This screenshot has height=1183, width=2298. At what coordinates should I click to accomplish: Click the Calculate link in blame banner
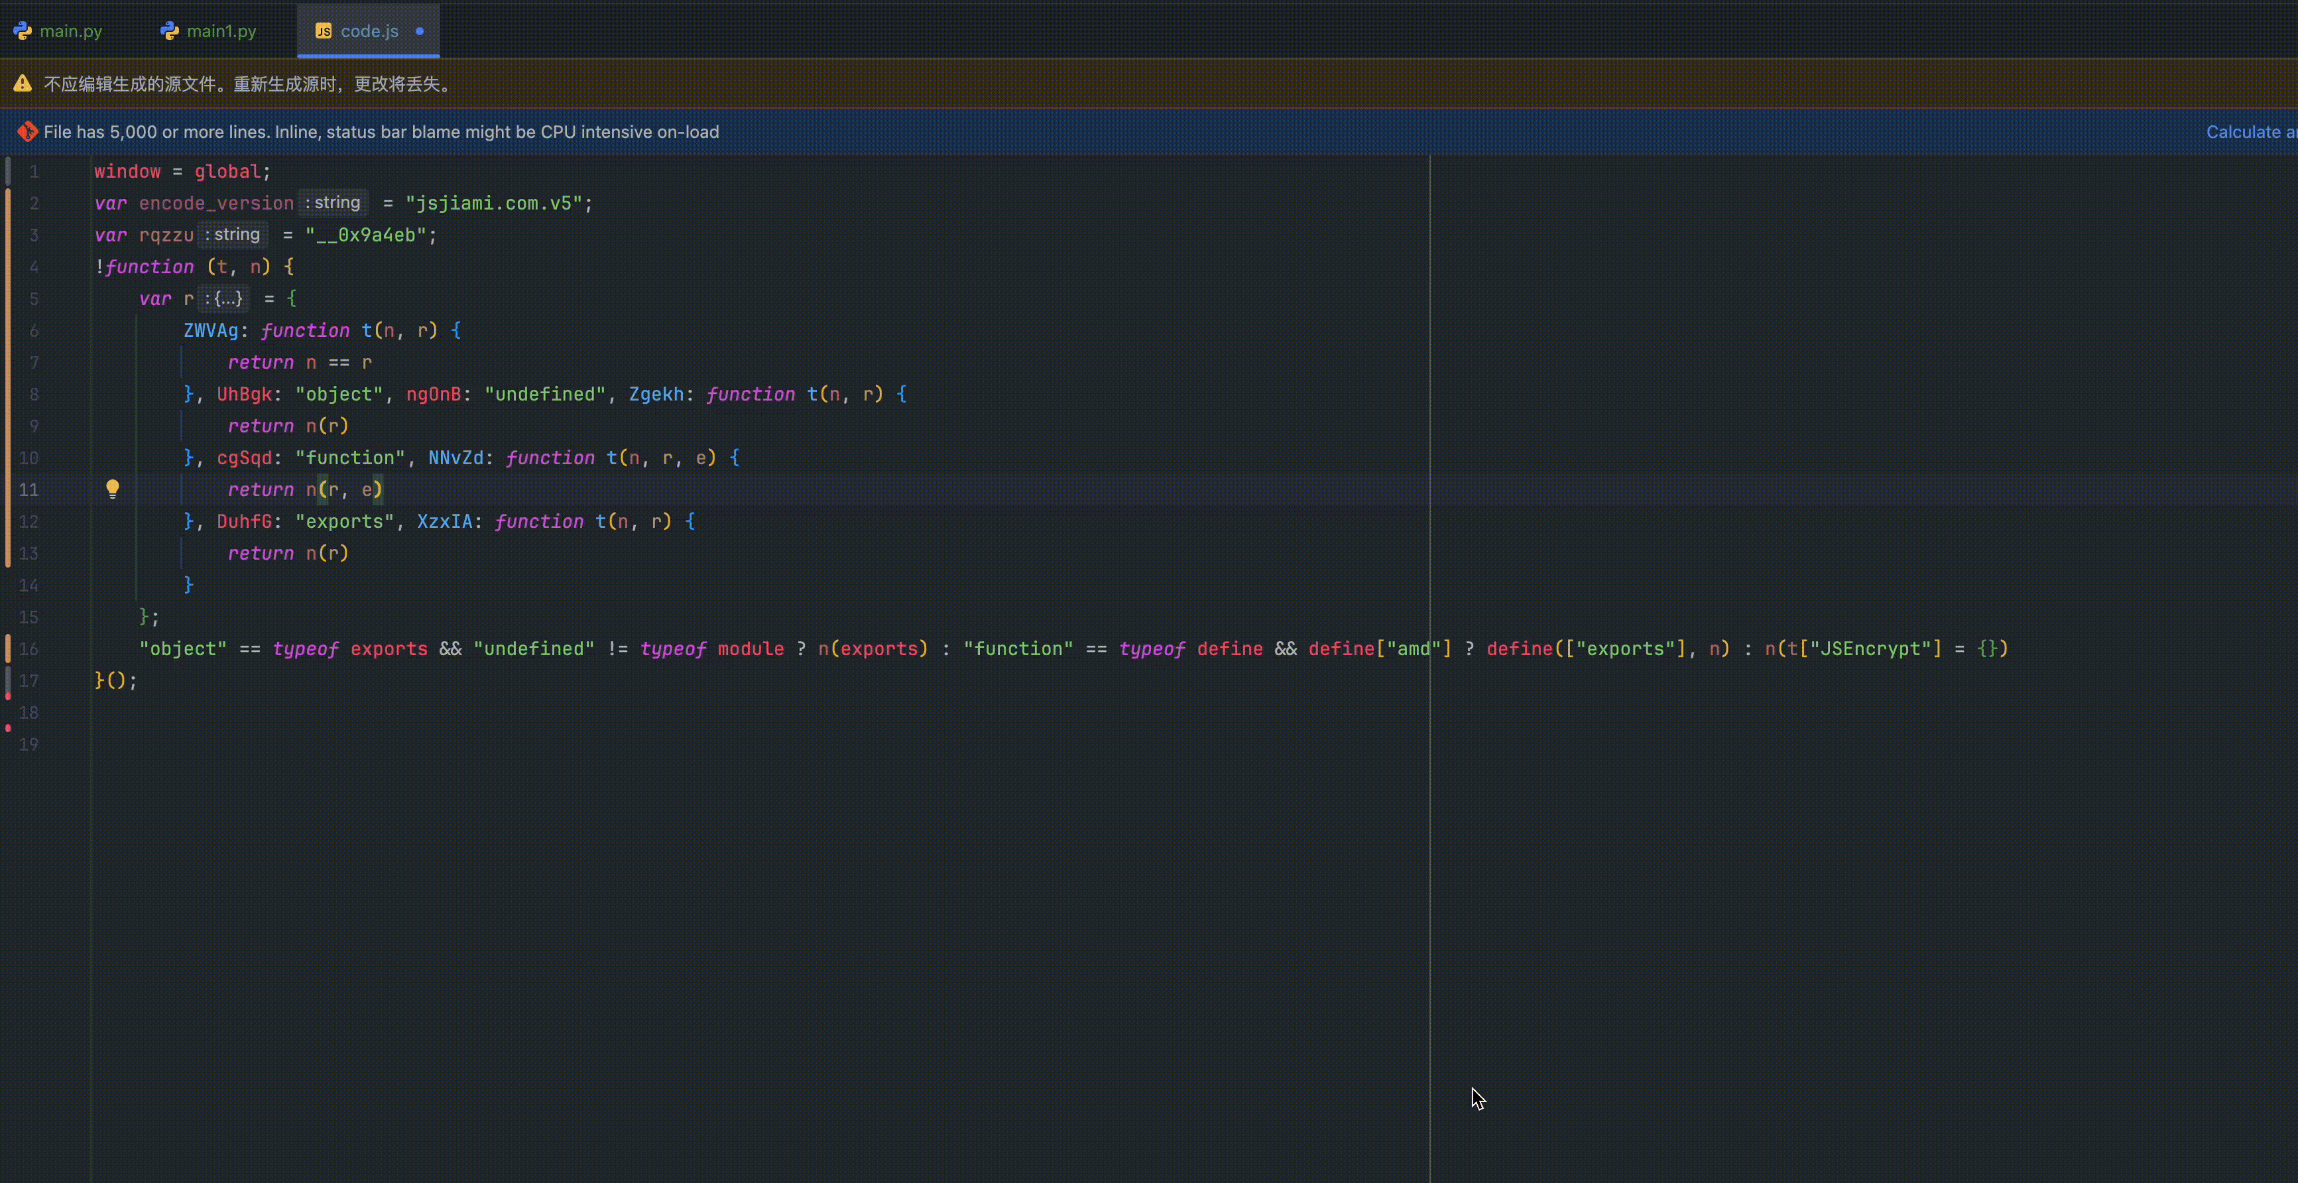2243,132
